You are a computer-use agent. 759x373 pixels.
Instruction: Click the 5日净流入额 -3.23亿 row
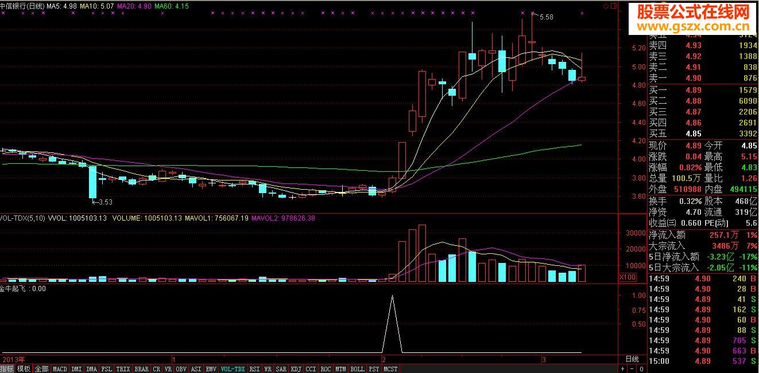[x=703, y=256]
